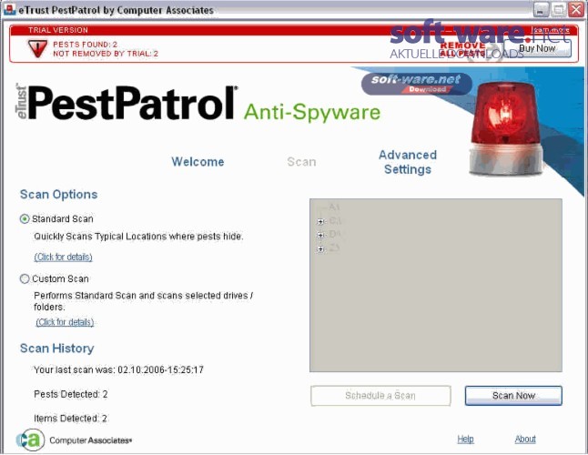This screenshot has height=455, width=588.
Task: Expand the C:\ drive tree node
Action: 320,221
